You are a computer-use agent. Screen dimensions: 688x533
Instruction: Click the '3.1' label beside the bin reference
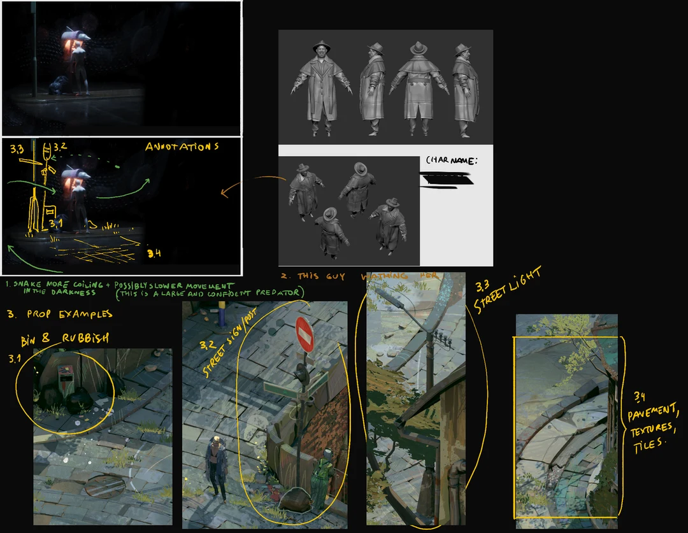click(14, 359)
